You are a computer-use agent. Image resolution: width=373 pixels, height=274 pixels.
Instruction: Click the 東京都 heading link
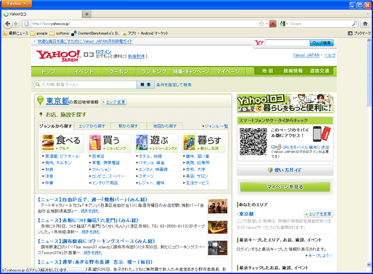click(x=58, y=101)
